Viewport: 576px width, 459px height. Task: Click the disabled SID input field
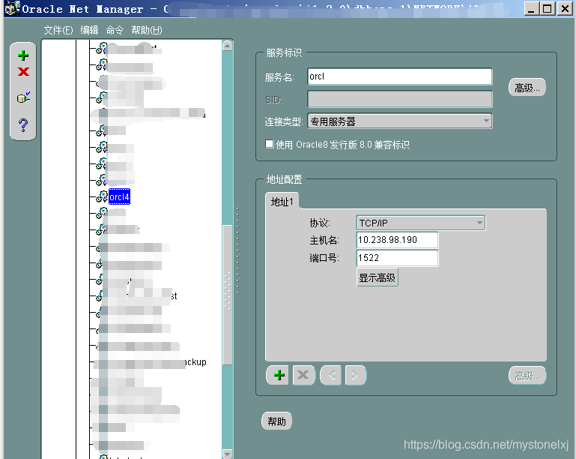pyautogui.click(x=400, y=99)
